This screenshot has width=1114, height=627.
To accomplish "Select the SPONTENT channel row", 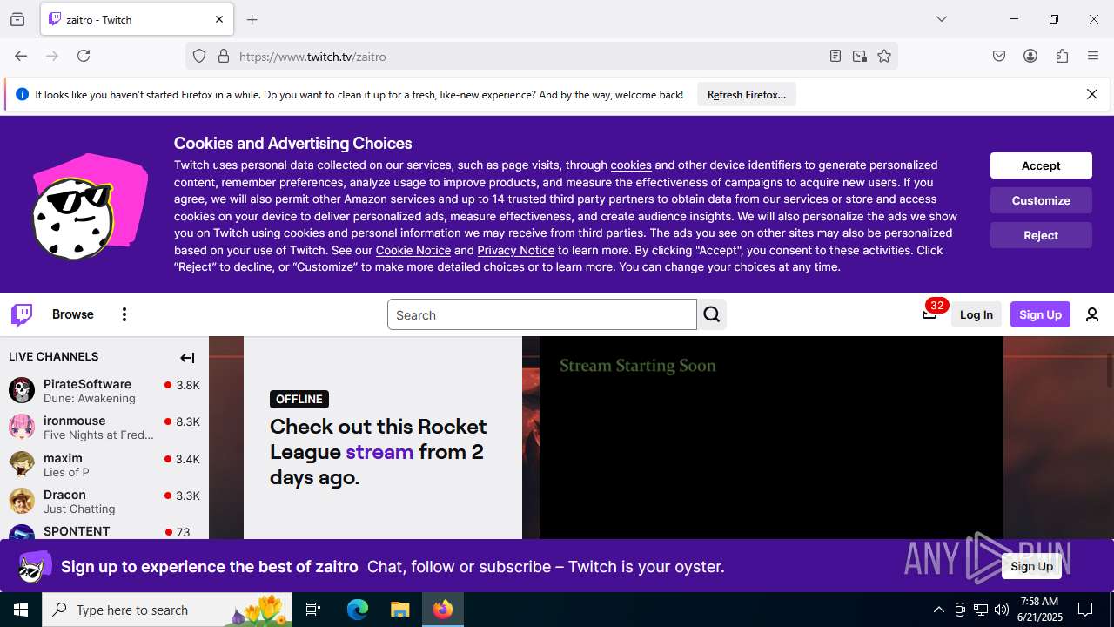I will 104,531.
